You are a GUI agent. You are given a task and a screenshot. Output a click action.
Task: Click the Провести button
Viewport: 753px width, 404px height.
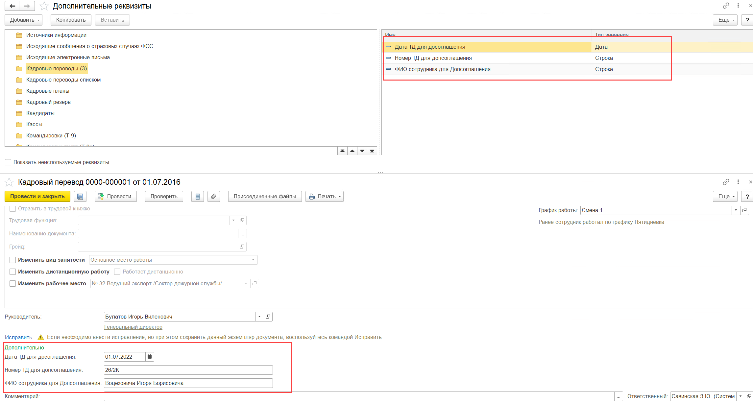[x=116, y=197]
